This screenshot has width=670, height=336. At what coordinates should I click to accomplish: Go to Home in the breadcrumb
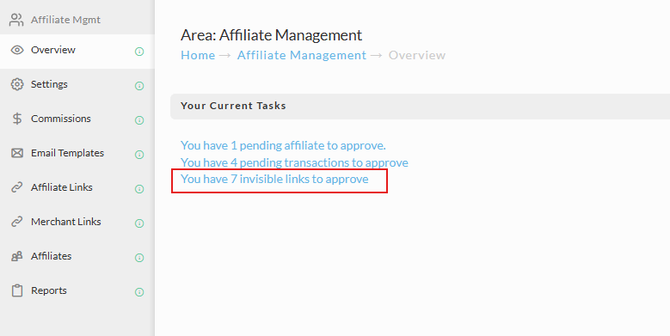(x=198, y=55)
